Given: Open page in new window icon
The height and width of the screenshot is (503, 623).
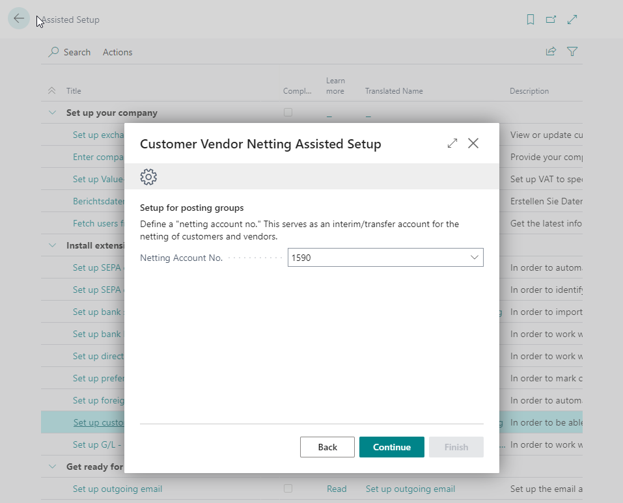Looking at the screenshot, I should tap(551, 20).
